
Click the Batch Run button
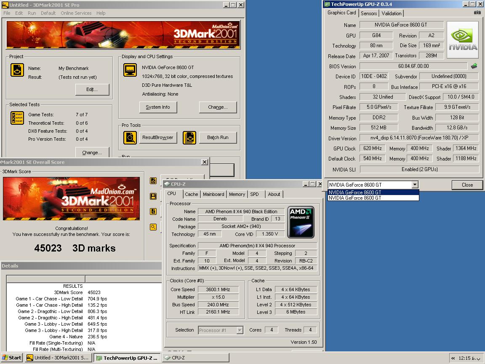pos(218,137)
